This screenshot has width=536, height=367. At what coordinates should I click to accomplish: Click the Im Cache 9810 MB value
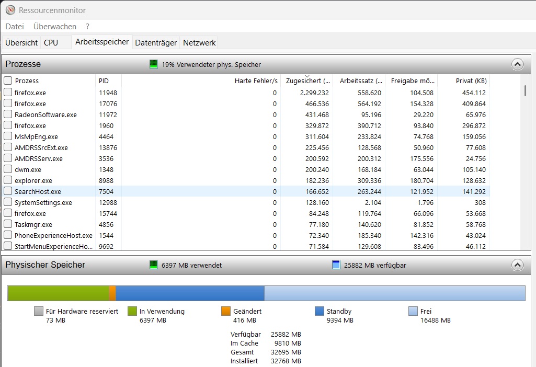click(x=288, y=343)
